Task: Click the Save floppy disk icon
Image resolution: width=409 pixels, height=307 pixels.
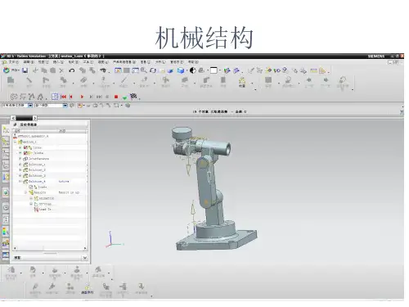Action: click(25, 70)
